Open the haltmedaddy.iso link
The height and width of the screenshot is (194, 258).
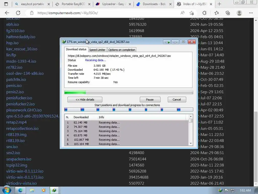pyautogui.click(x=21, y=37)
